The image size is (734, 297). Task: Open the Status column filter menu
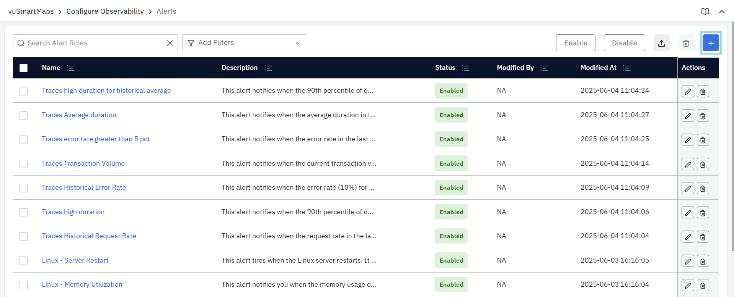click(465, 68)
